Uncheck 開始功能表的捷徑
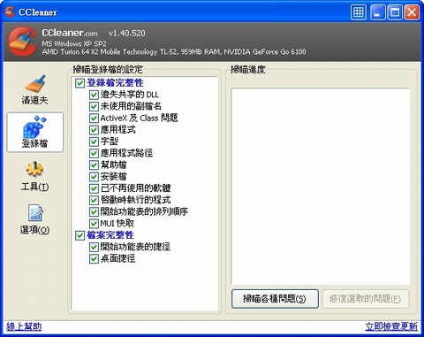This screenshot has height=337, width=424. pos(94,247)
